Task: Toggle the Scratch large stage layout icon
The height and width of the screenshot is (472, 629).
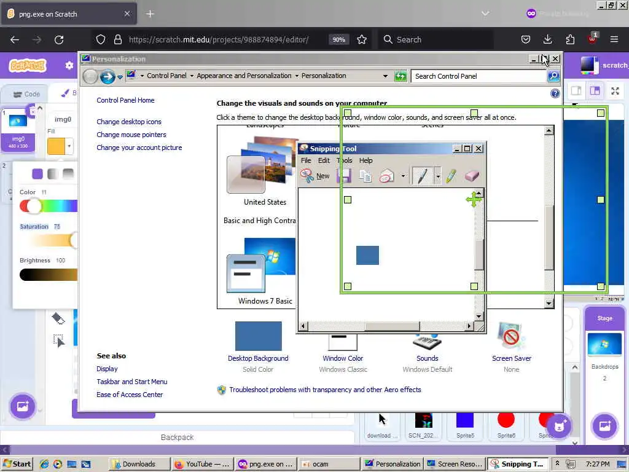Action: pos(595,91)
